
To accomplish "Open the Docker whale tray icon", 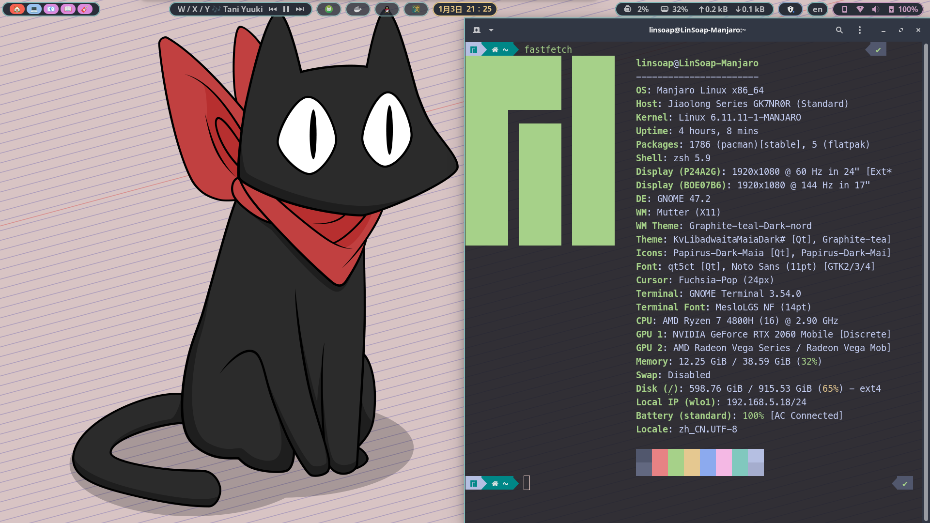I will pyautogui.click(x=358, y=9).
